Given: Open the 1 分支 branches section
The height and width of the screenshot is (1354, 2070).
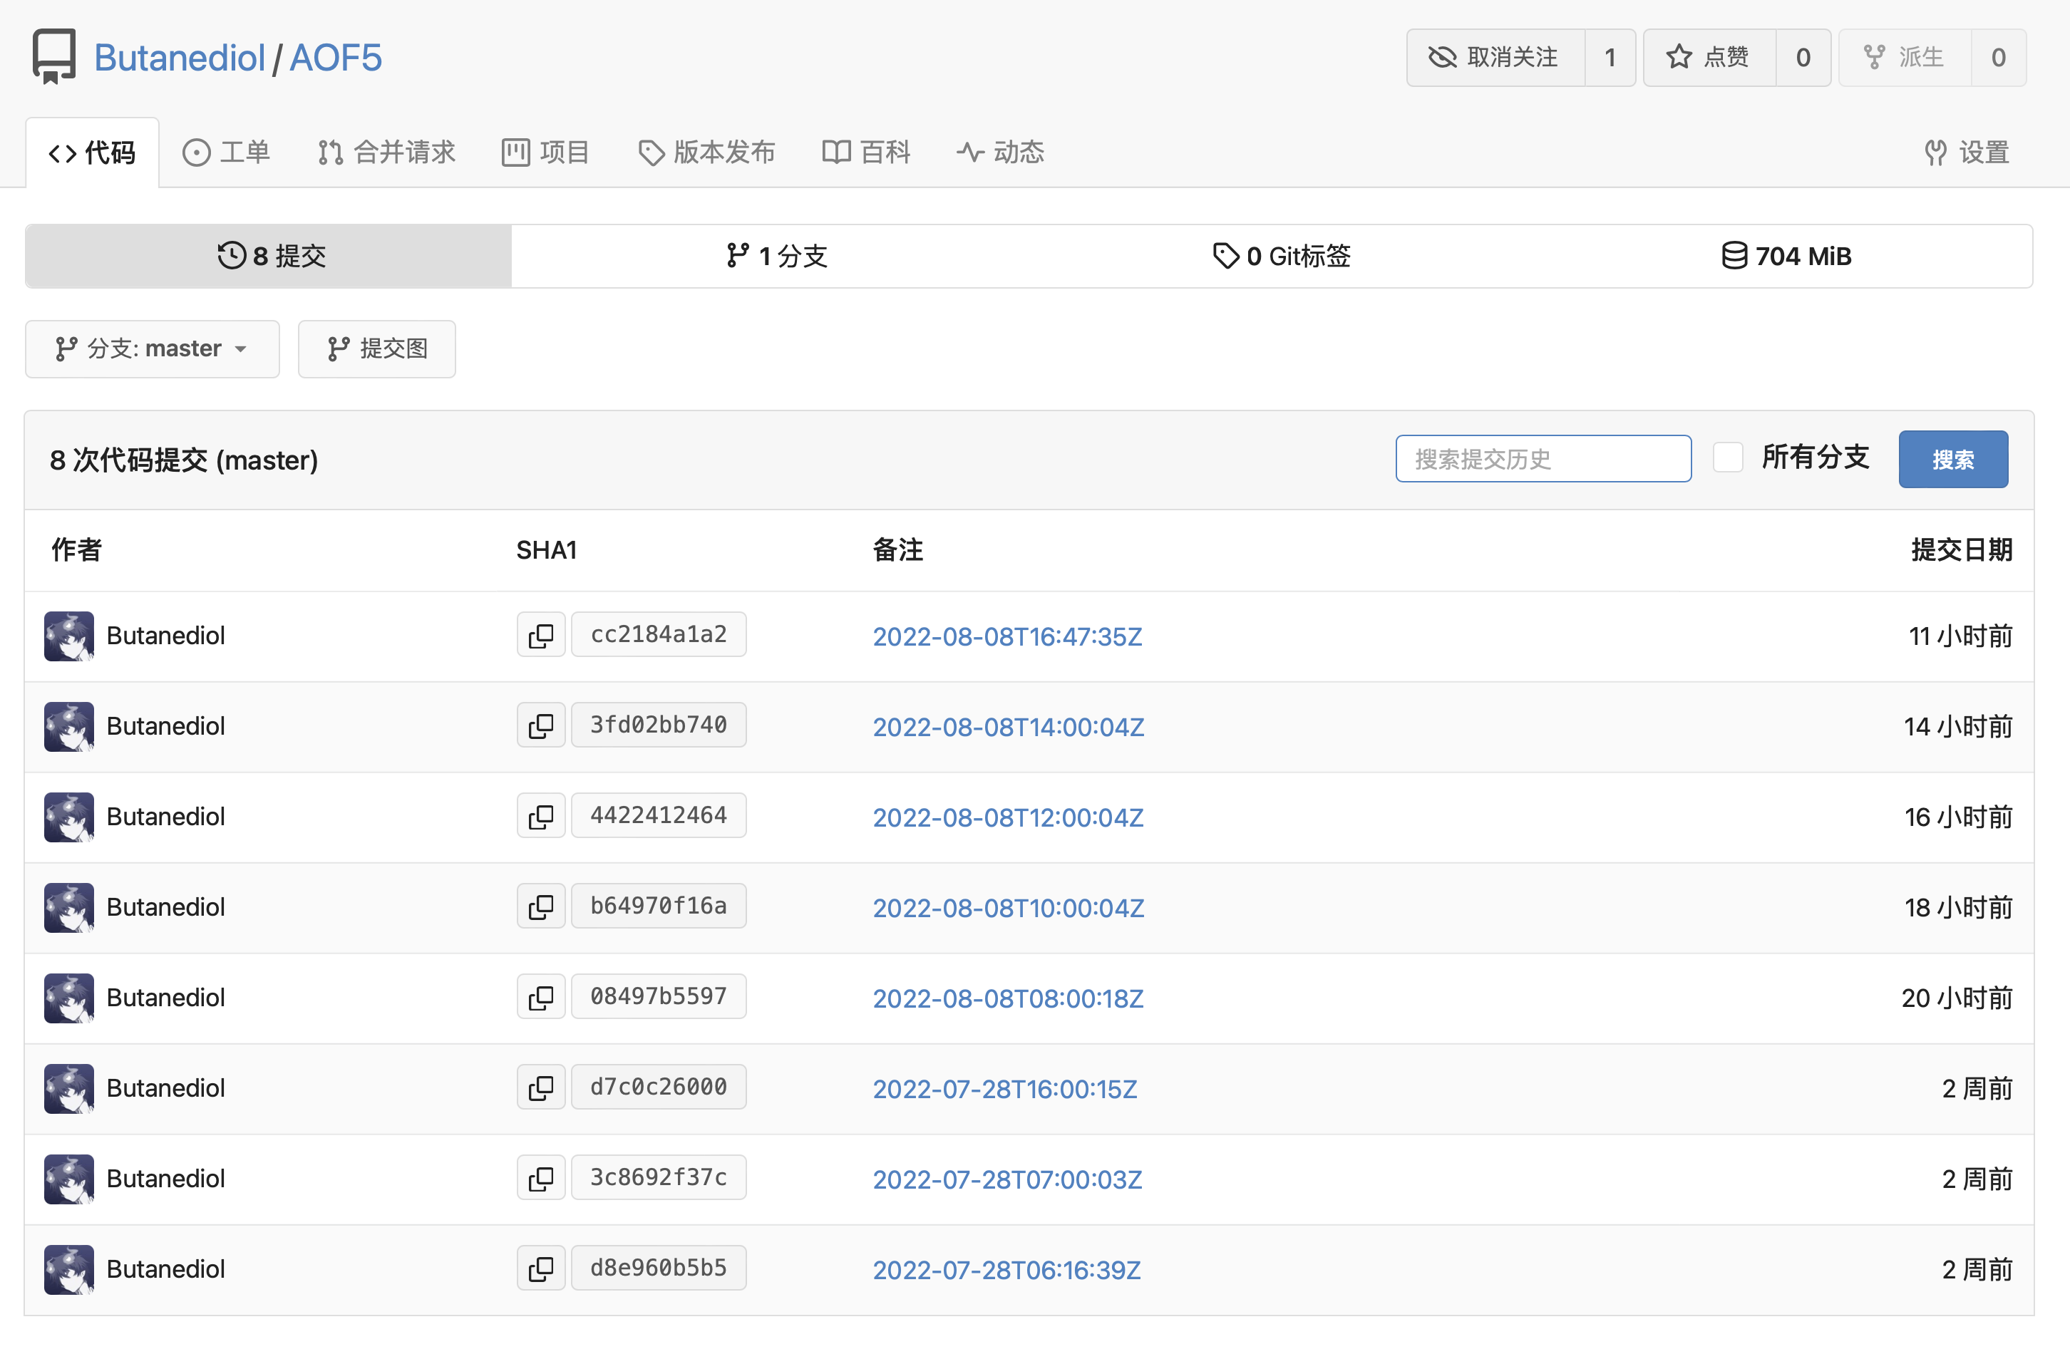Looking at the screenshot, I should click(x=777, y=256).
